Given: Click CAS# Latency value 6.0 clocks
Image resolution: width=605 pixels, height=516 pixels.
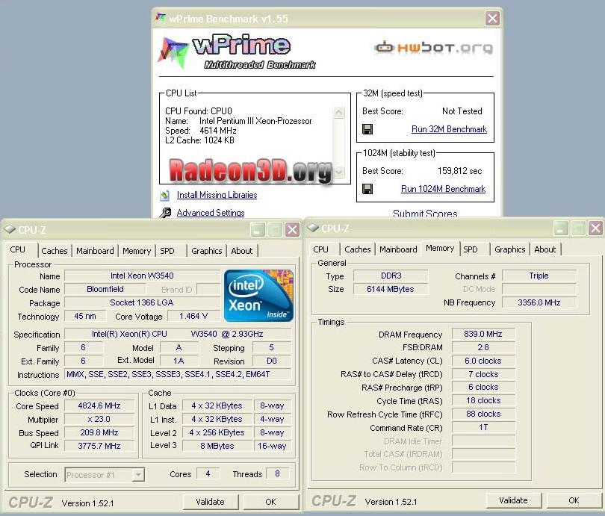Looking at the screenshot, I should click(x=483, y=361).
